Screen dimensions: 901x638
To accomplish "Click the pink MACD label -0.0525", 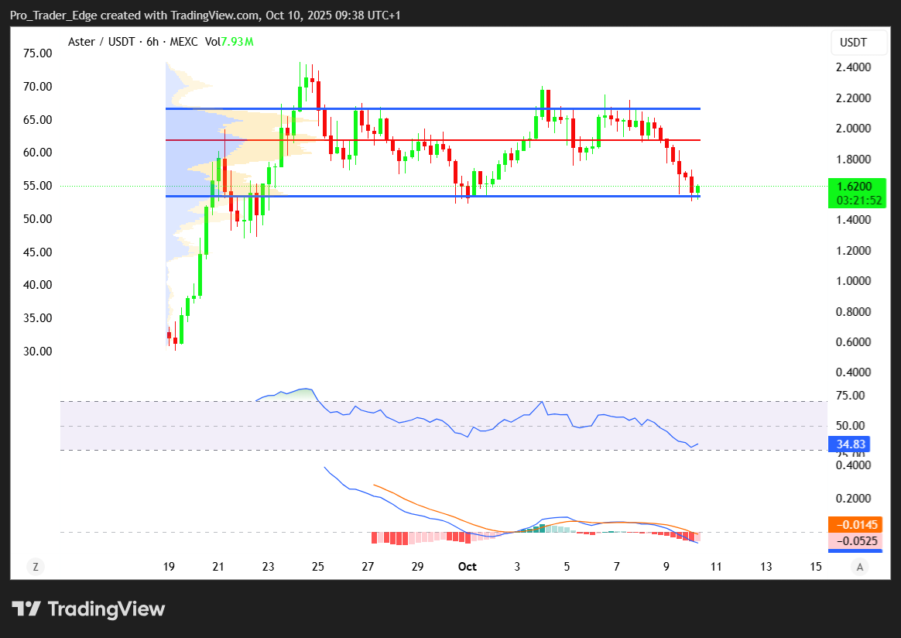I will (854, 541).
